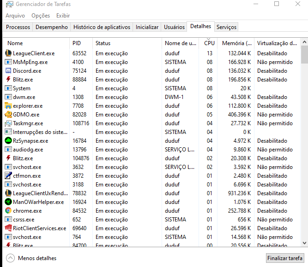Select the memory value 406.396 K

click(239, 115)
